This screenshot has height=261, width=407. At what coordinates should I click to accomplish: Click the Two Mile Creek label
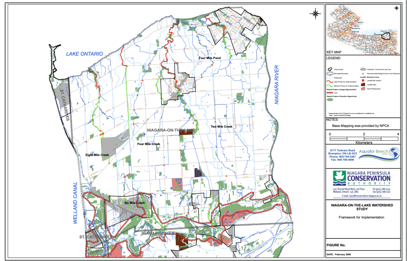[222, 127]
